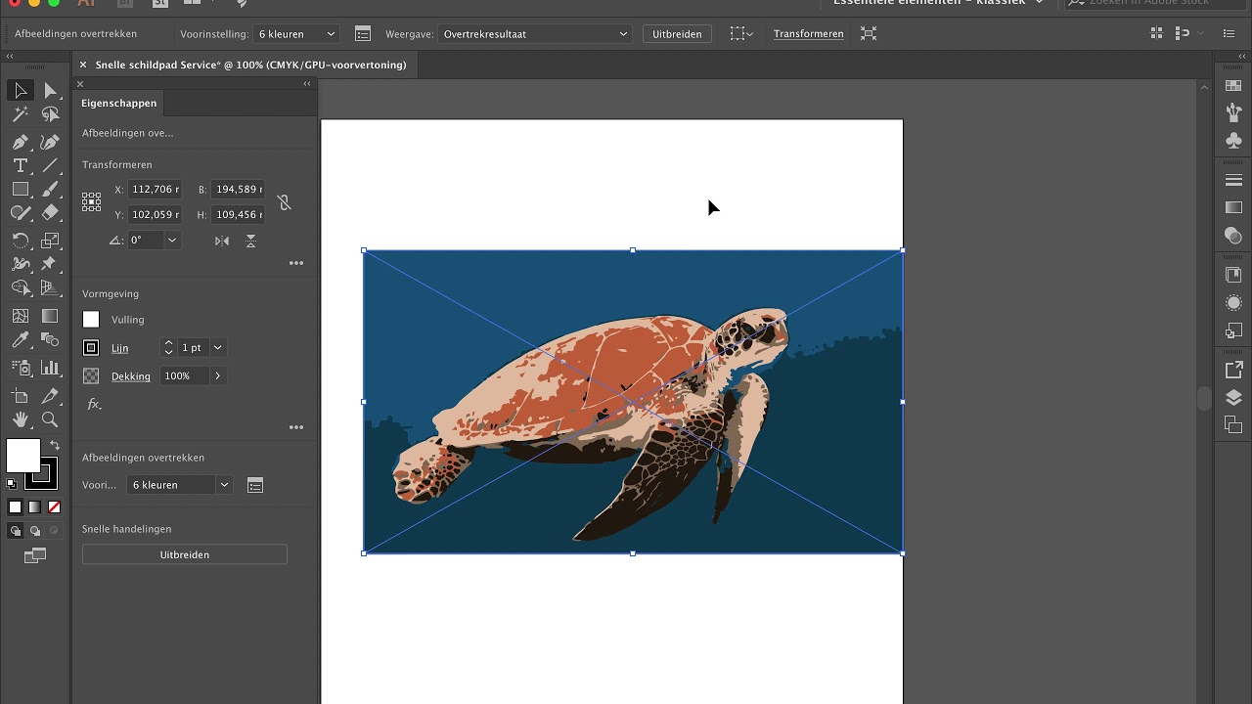Viewport: 1252px width, 704px height.
Task: Select the Column Graph tool
Action: [x=50, y=368]
